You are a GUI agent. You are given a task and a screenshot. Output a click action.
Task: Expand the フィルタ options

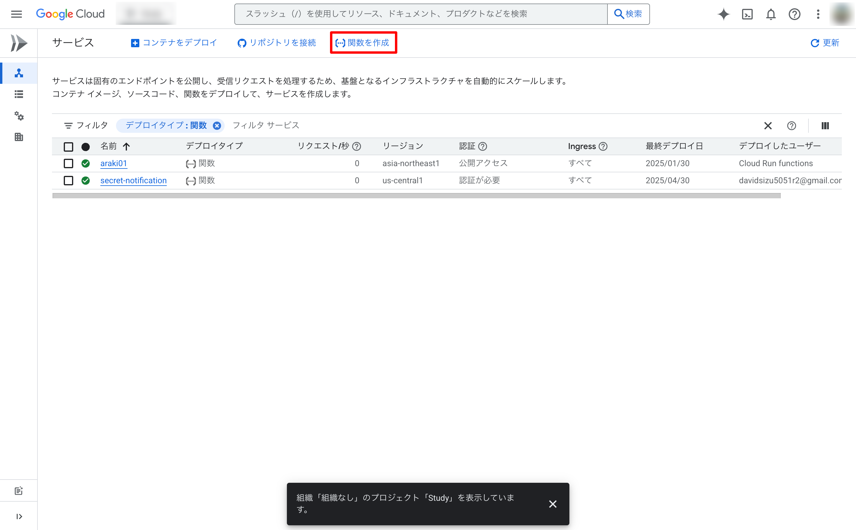click(85, 125)
